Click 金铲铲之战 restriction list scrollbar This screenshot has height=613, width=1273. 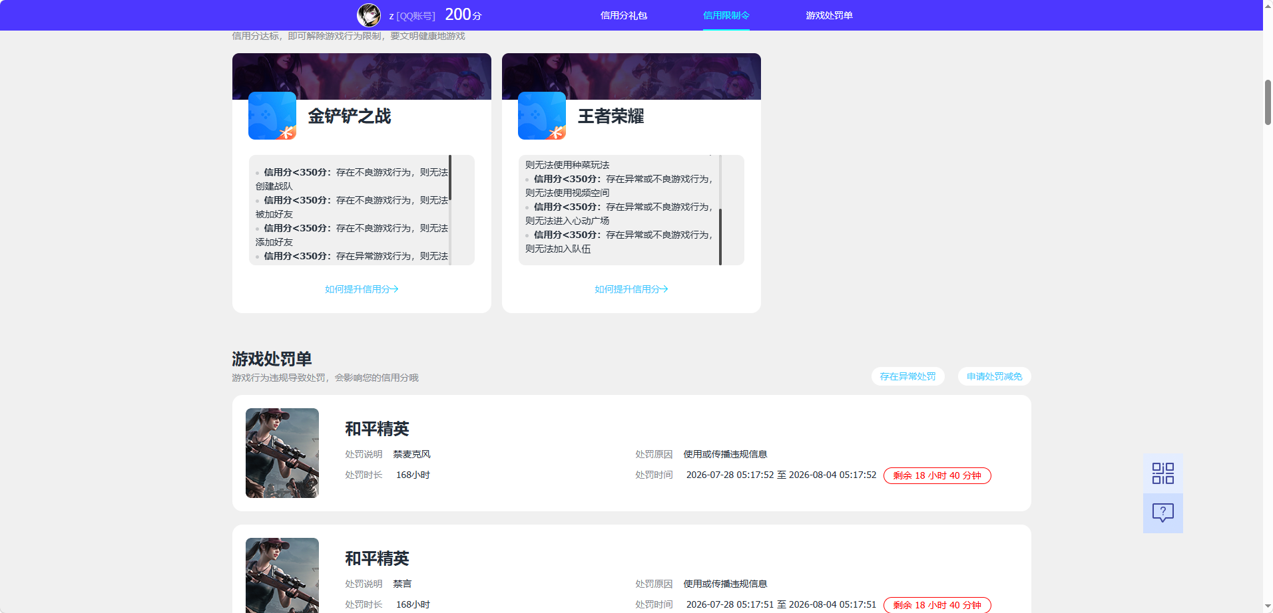450,178
